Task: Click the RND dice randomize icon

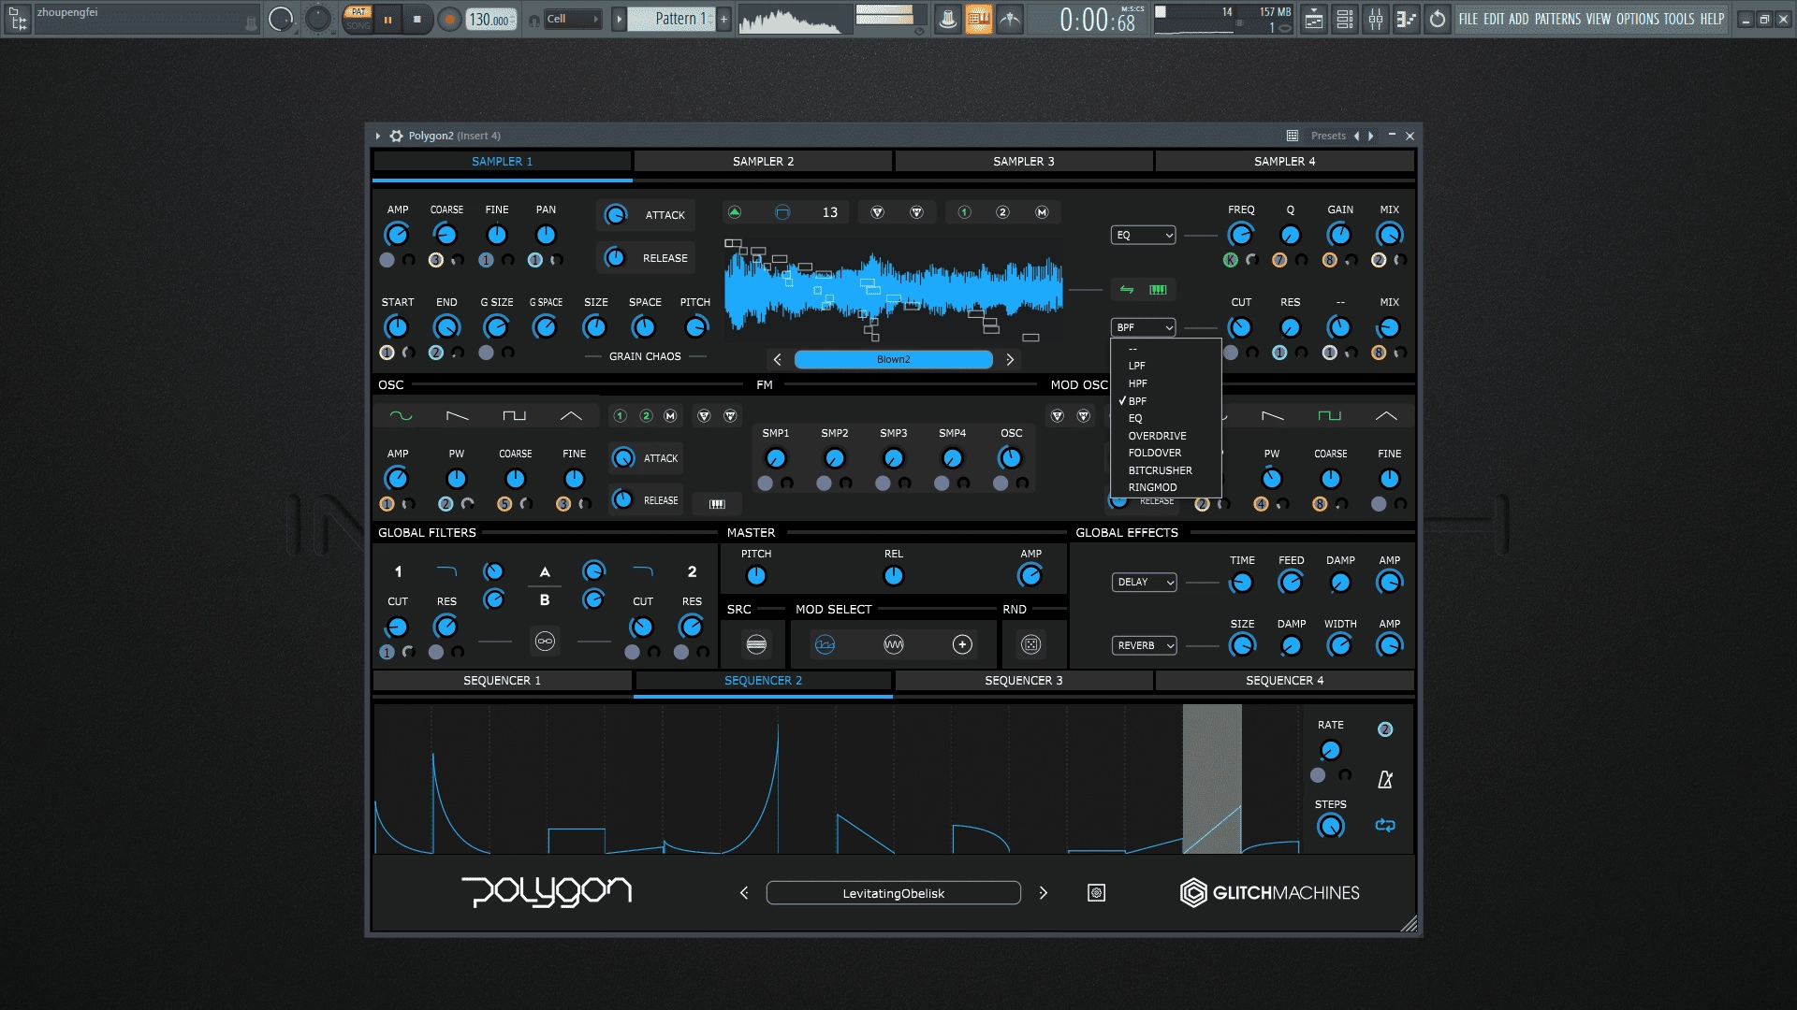Action: 1030,644
